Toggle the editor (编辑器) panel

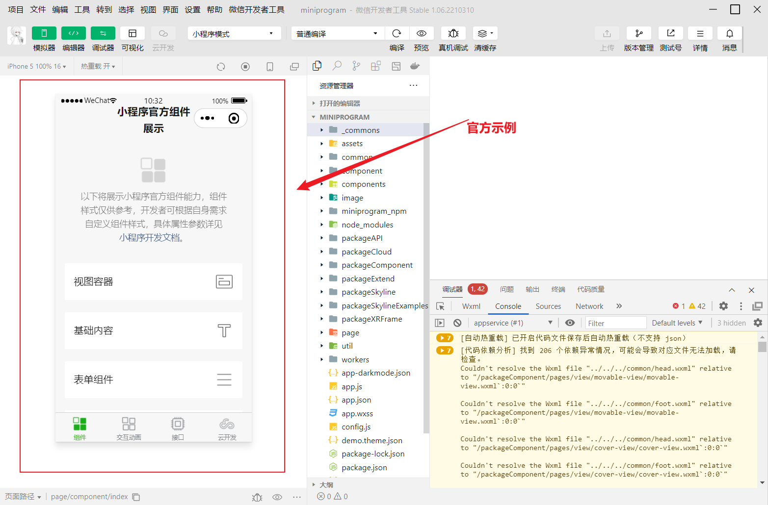(x=74, y=33)
